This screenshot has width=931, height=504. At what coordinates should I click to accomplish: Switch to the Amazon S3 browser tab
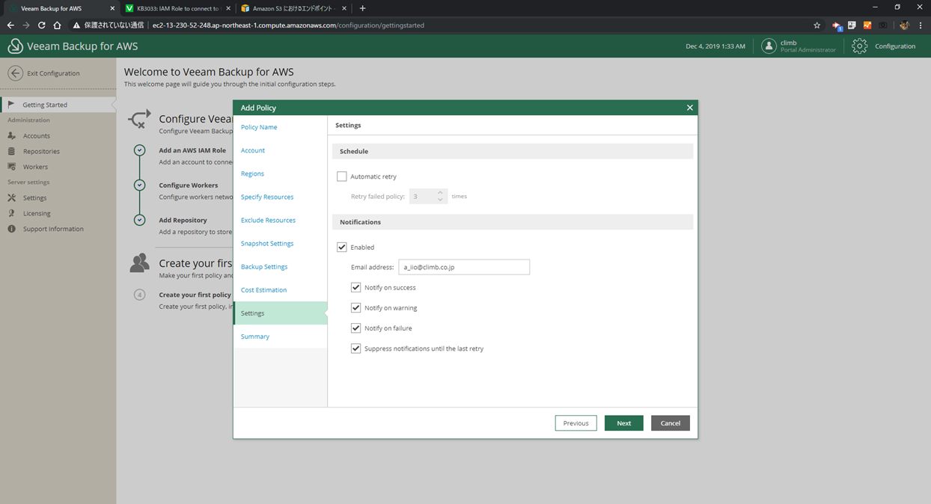click(x=295, y=8)
